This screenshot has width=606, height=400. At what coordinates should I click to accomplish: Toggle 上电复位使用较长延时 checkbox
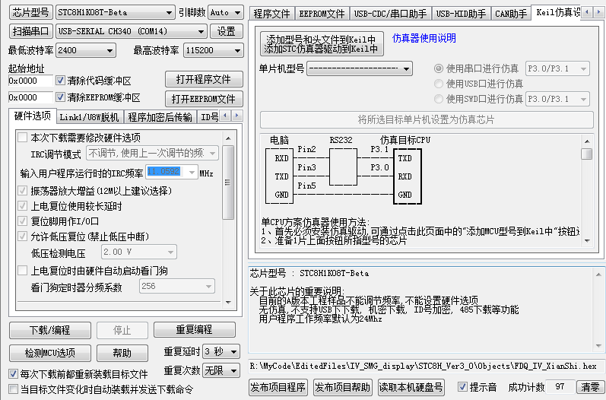pyautogui.click(x=22, y=205)
